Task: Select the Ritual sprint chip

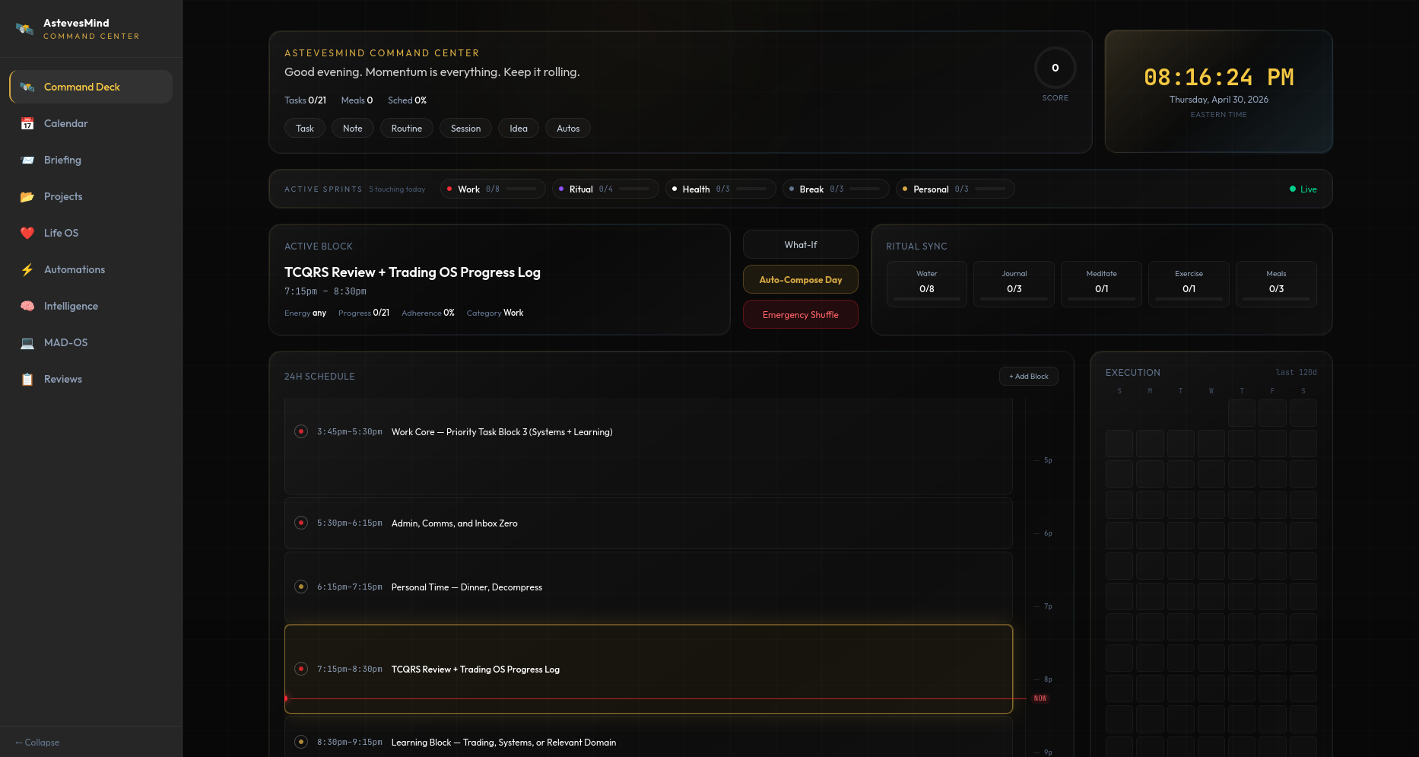Action: point(605,189)
